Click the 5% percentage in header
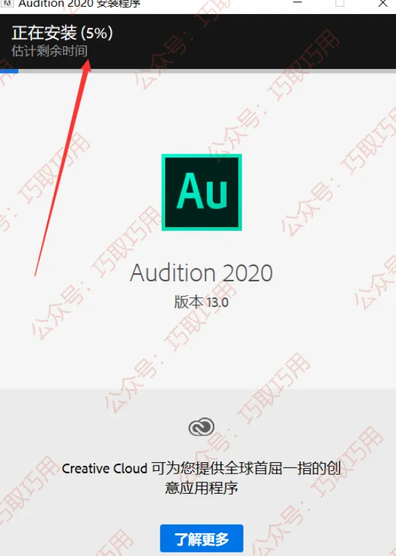 (x=97, y=33)
